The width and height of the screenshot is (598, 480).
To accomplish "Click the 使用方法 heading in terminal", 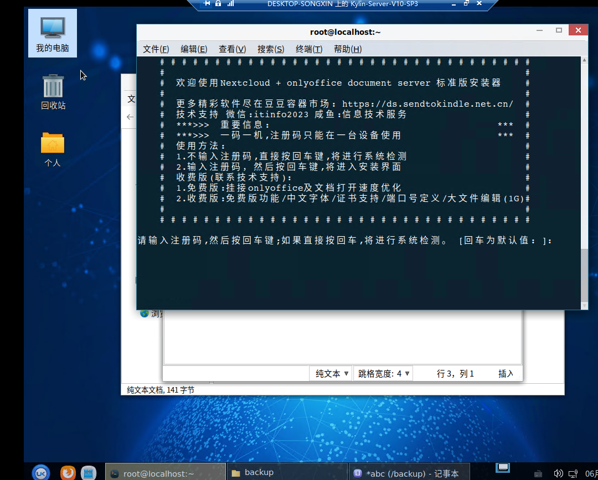I will tap(200, 146).
